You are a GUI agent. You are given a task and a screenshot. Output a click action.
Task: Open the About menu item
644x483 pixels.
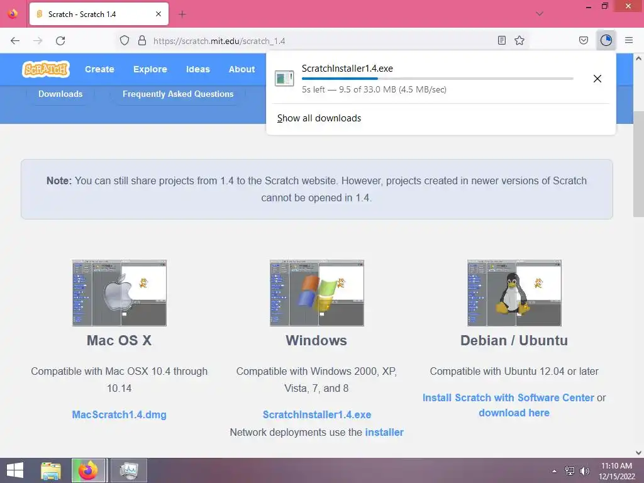tap(242, 69)
